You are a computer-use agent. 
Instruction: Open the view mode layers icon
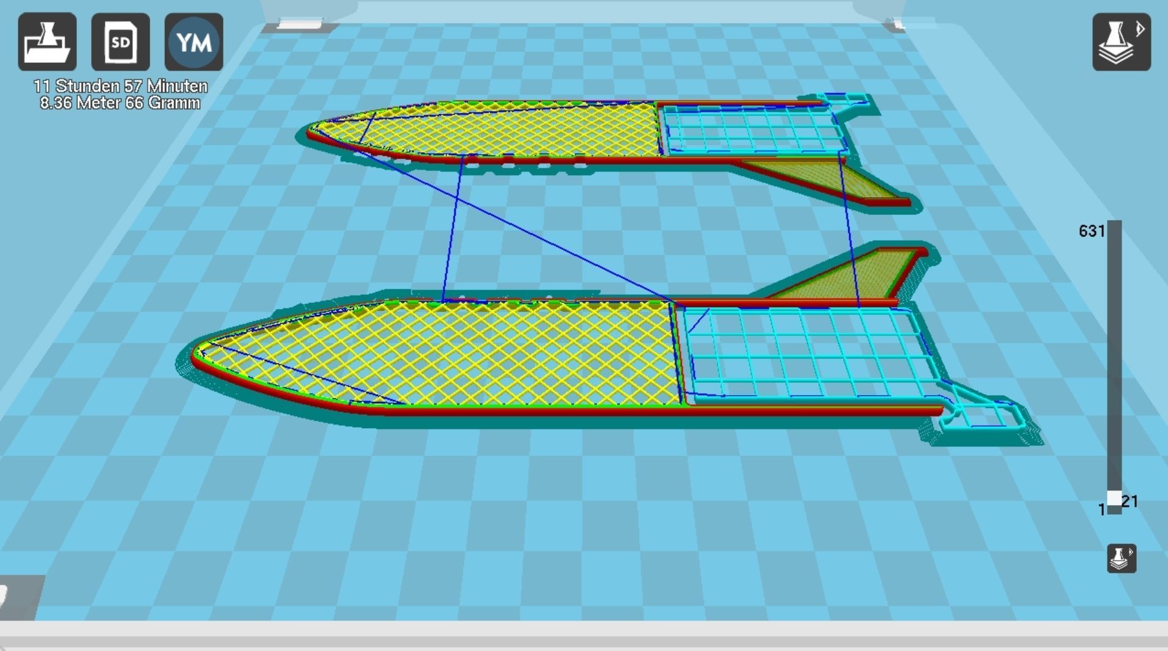[x=1121, y=42]
